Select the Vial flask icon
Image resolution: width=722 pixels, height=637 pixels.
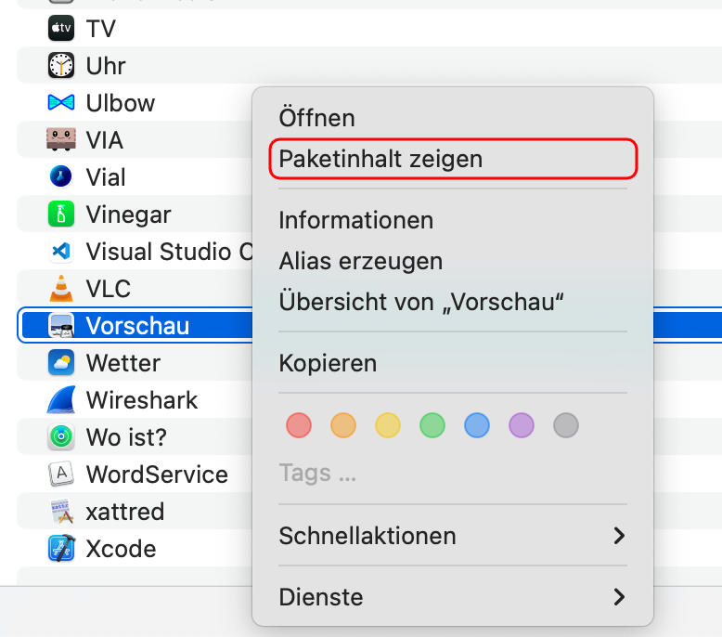click(x=61, y=176)
